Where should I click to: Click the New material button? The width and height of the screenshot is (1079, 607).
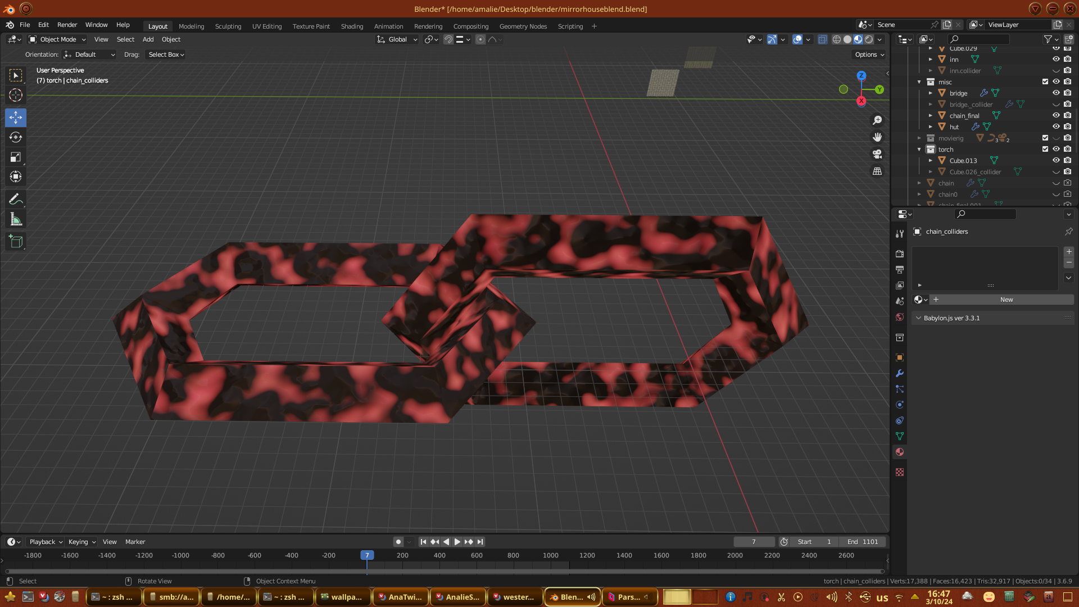tap(1006, 300)
